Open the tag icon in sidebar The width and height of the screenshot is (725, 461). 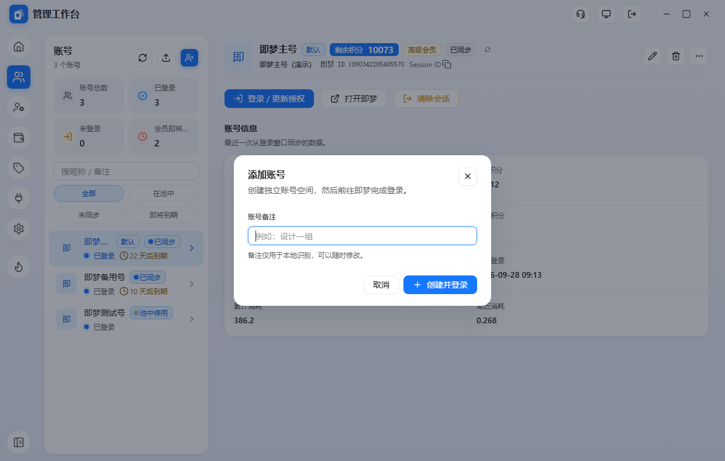tap(19, 168)
